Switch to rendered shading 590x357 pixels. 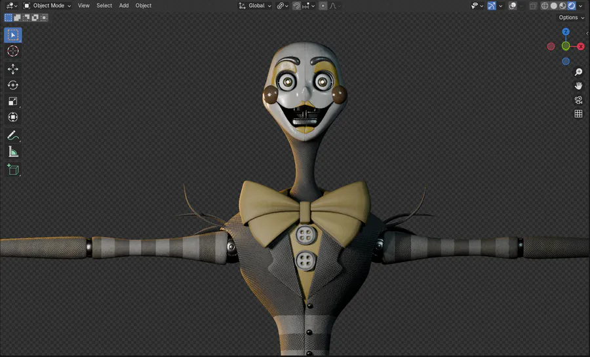point(572,6)
